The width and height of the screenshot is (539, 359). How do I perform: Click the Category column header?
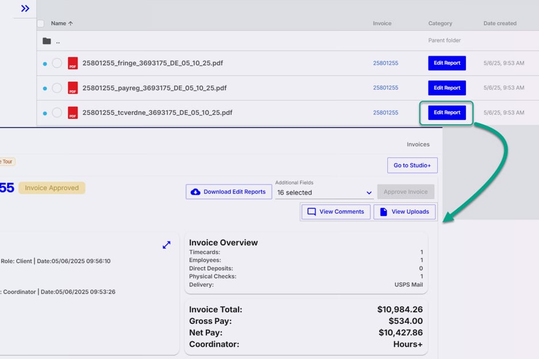440,24
